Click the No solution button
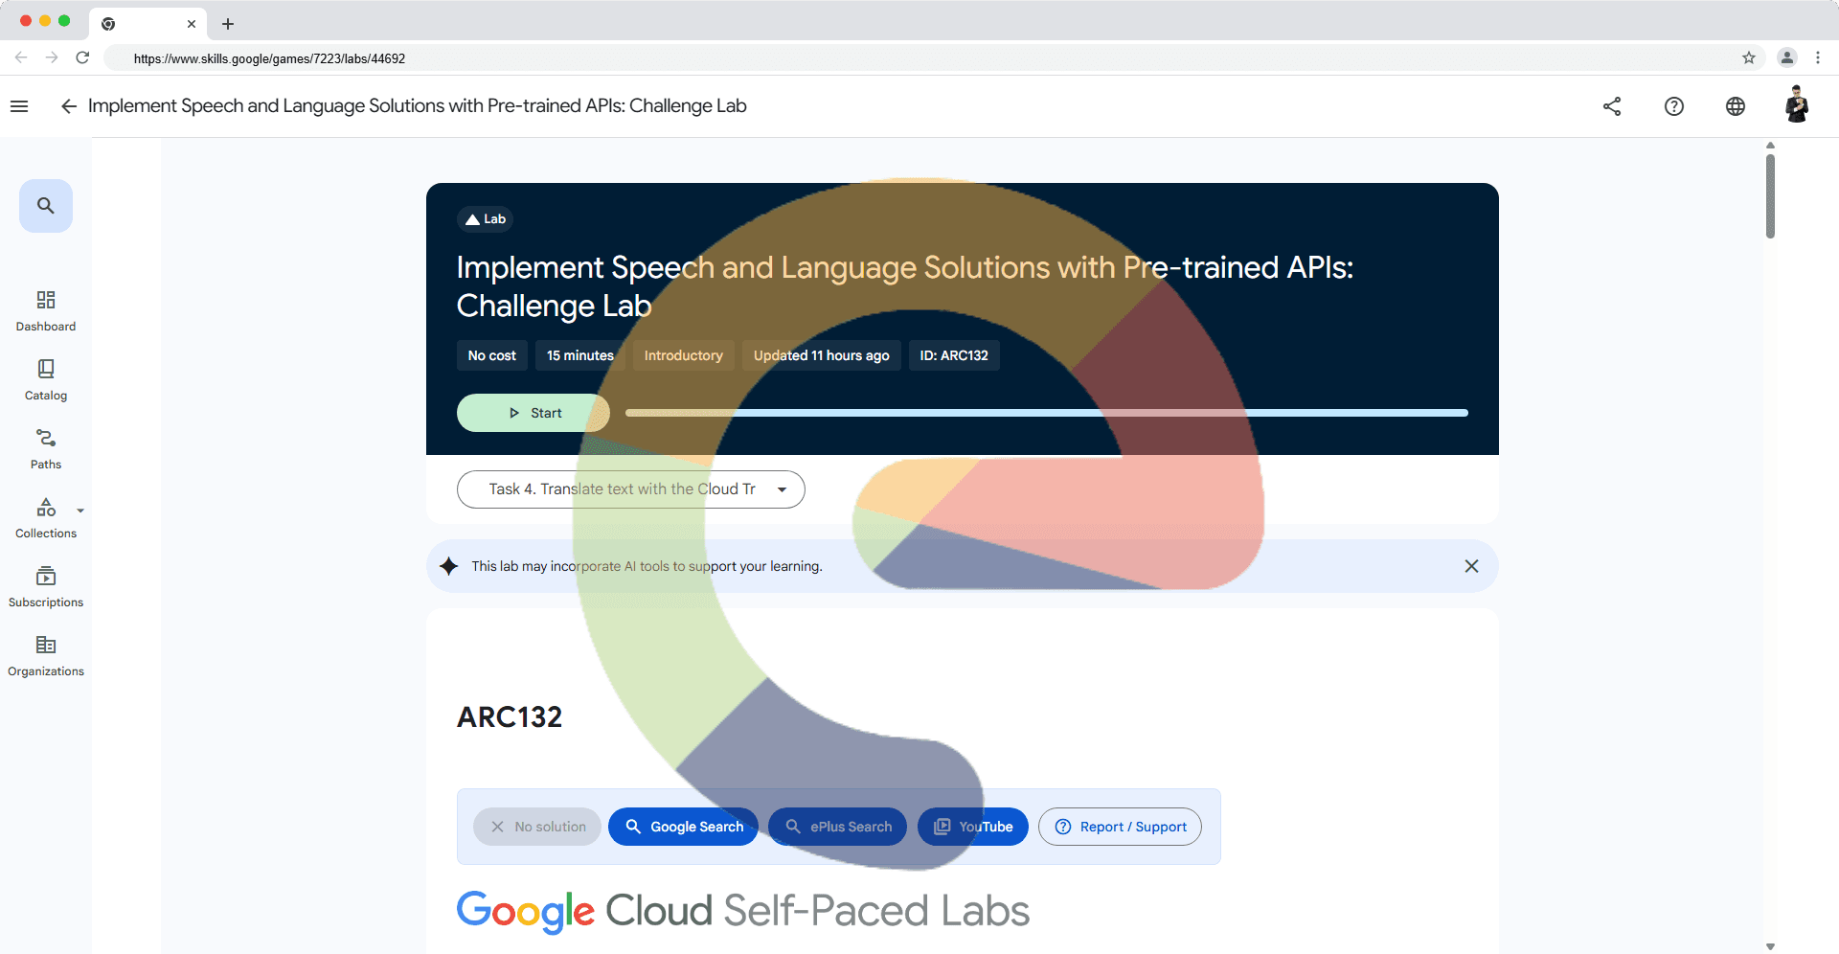The image size is (1839, 954). (537, 827)
